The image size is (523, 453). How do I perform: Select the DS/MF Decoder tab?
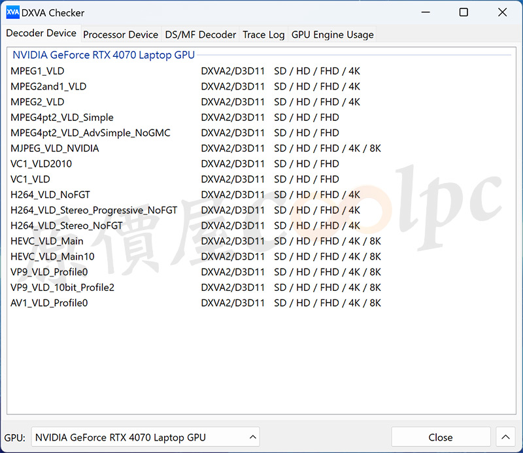pos(201,35)
